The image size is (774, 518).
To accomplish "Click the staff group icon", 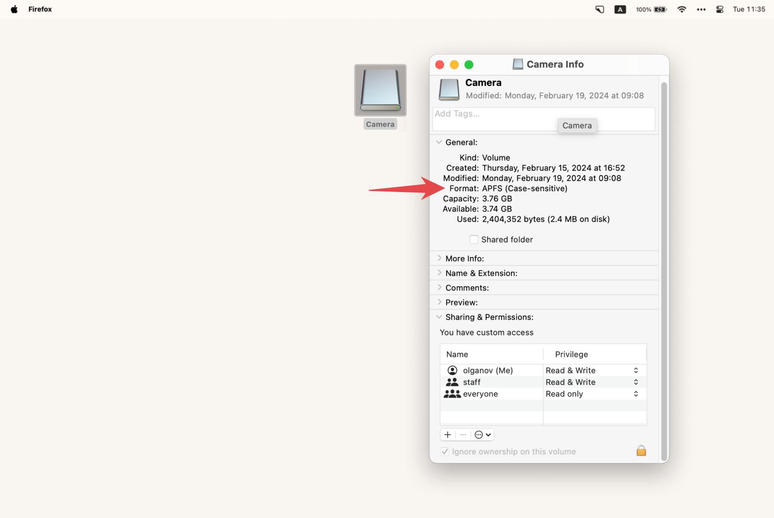I will click(x=452, y=382).
